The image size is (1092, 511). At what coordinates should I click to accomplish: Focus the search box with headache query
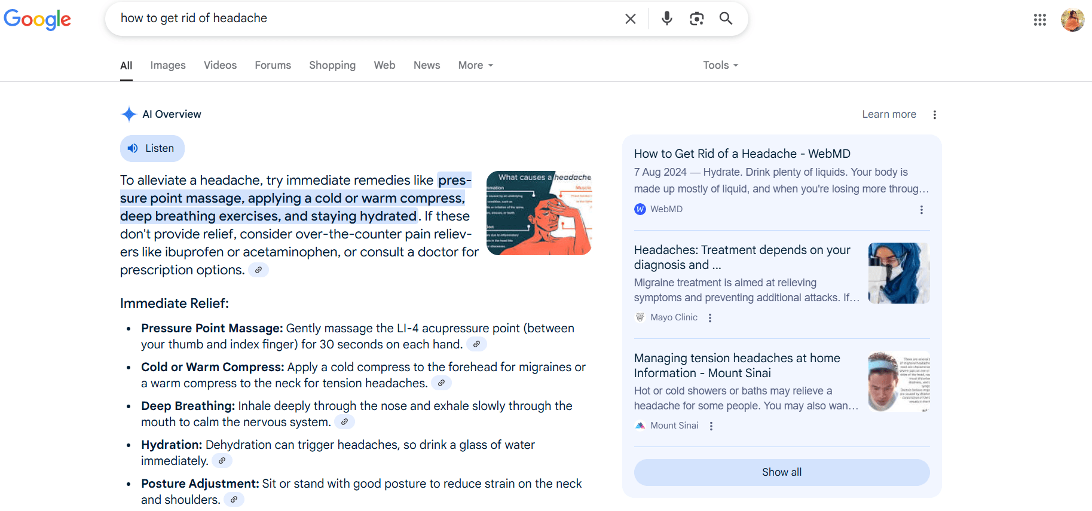pyautogui.click(x=368, y=19)
